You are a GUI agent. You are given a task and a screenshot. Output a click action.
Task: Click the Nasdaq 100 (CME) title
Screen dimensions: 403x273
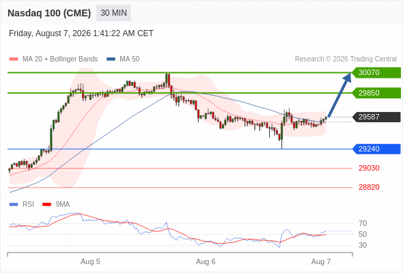point(49,13)
